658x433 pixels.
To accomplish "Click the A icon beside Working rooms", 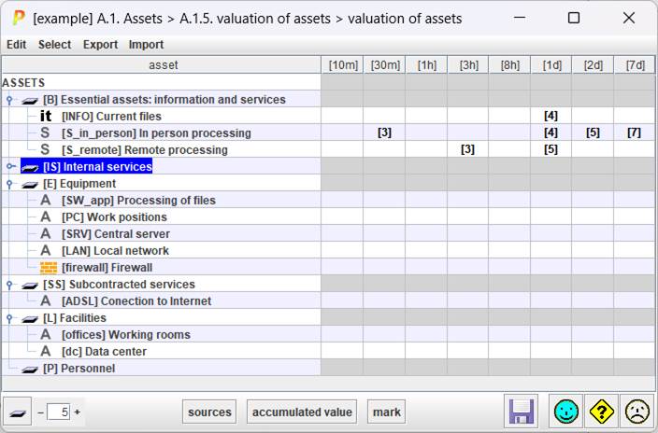I will [45, 334].
